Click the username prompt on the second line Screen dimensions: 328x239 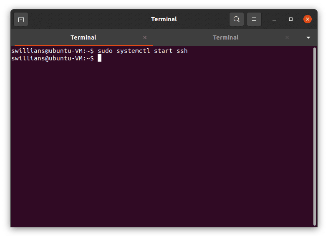click(52, 58)
